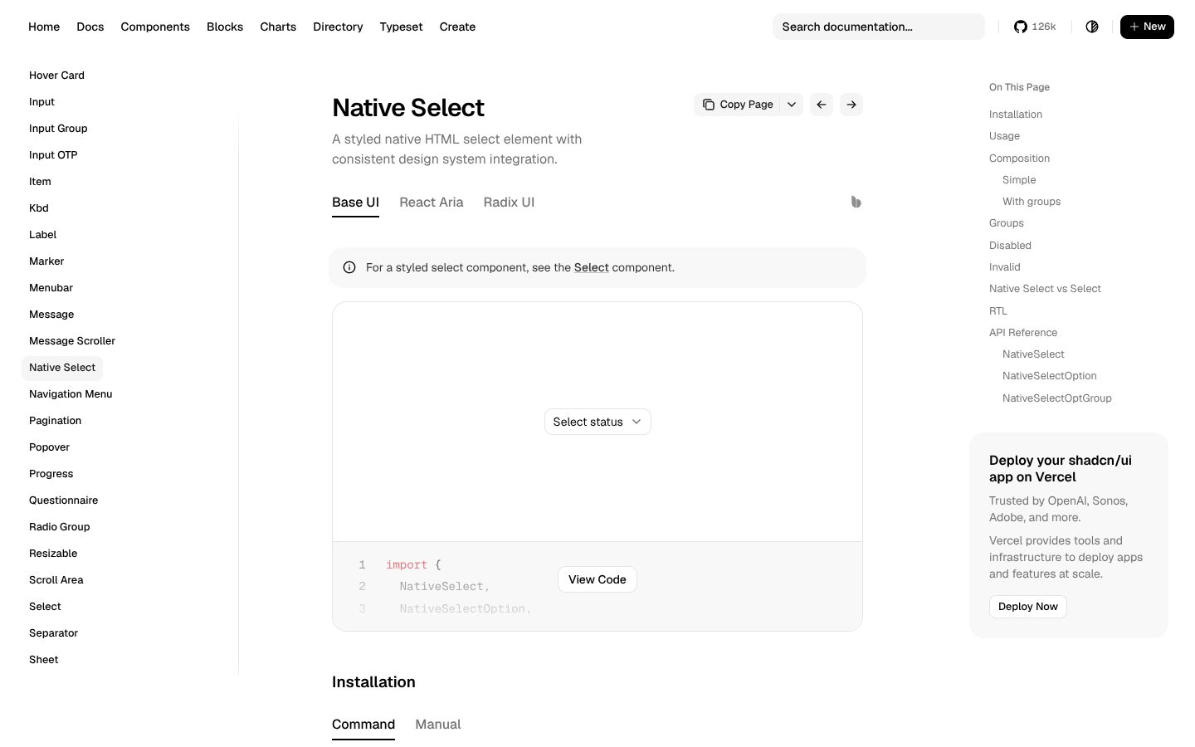
Task: Jump to With groups section link
Action: point(1032,202)
